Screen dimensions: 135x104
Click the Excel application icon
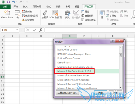[x=3, y=2]
